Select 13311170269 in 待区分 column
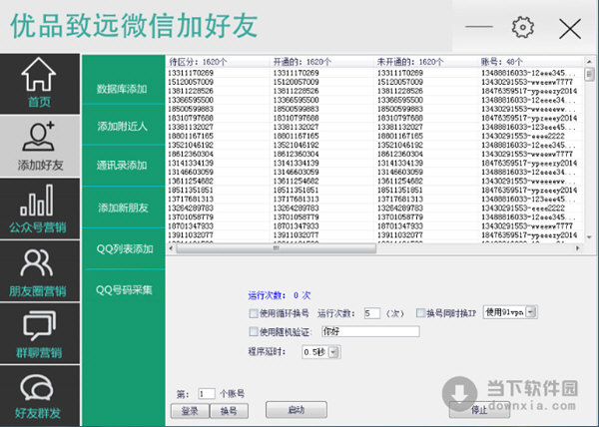Screen dimensions: 599x427 coord(191,73)
